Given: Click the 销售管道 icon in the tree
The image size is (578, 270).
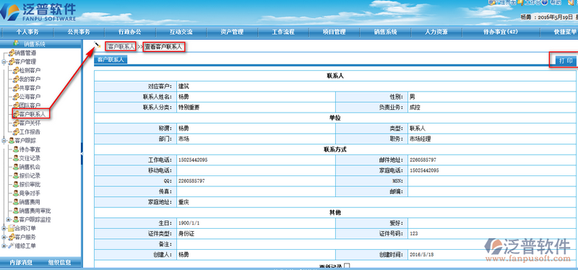Looking at the screenshot, I should point(12,53).
